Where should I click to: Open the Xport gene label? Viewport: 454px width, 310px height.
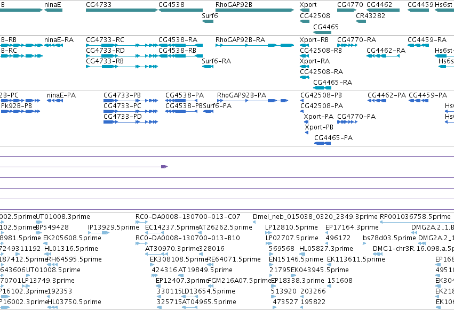(308, 5)
